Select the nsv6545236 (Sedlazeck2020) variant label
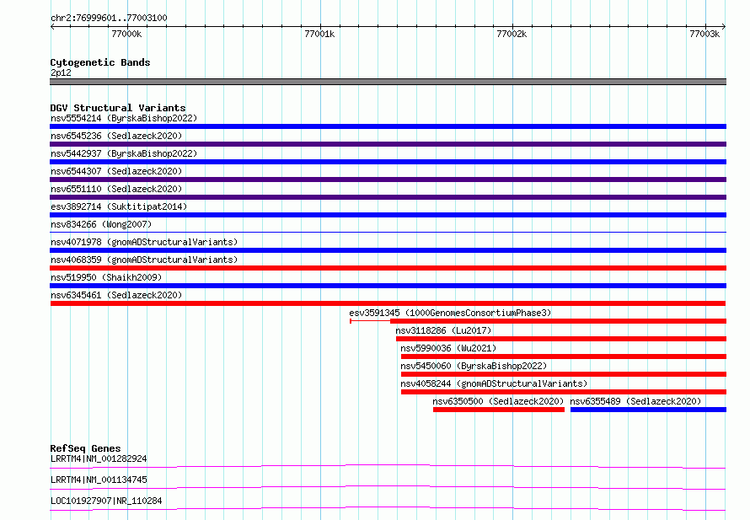Viewport: 750px width, 520px height. click(x=116, y=136)
